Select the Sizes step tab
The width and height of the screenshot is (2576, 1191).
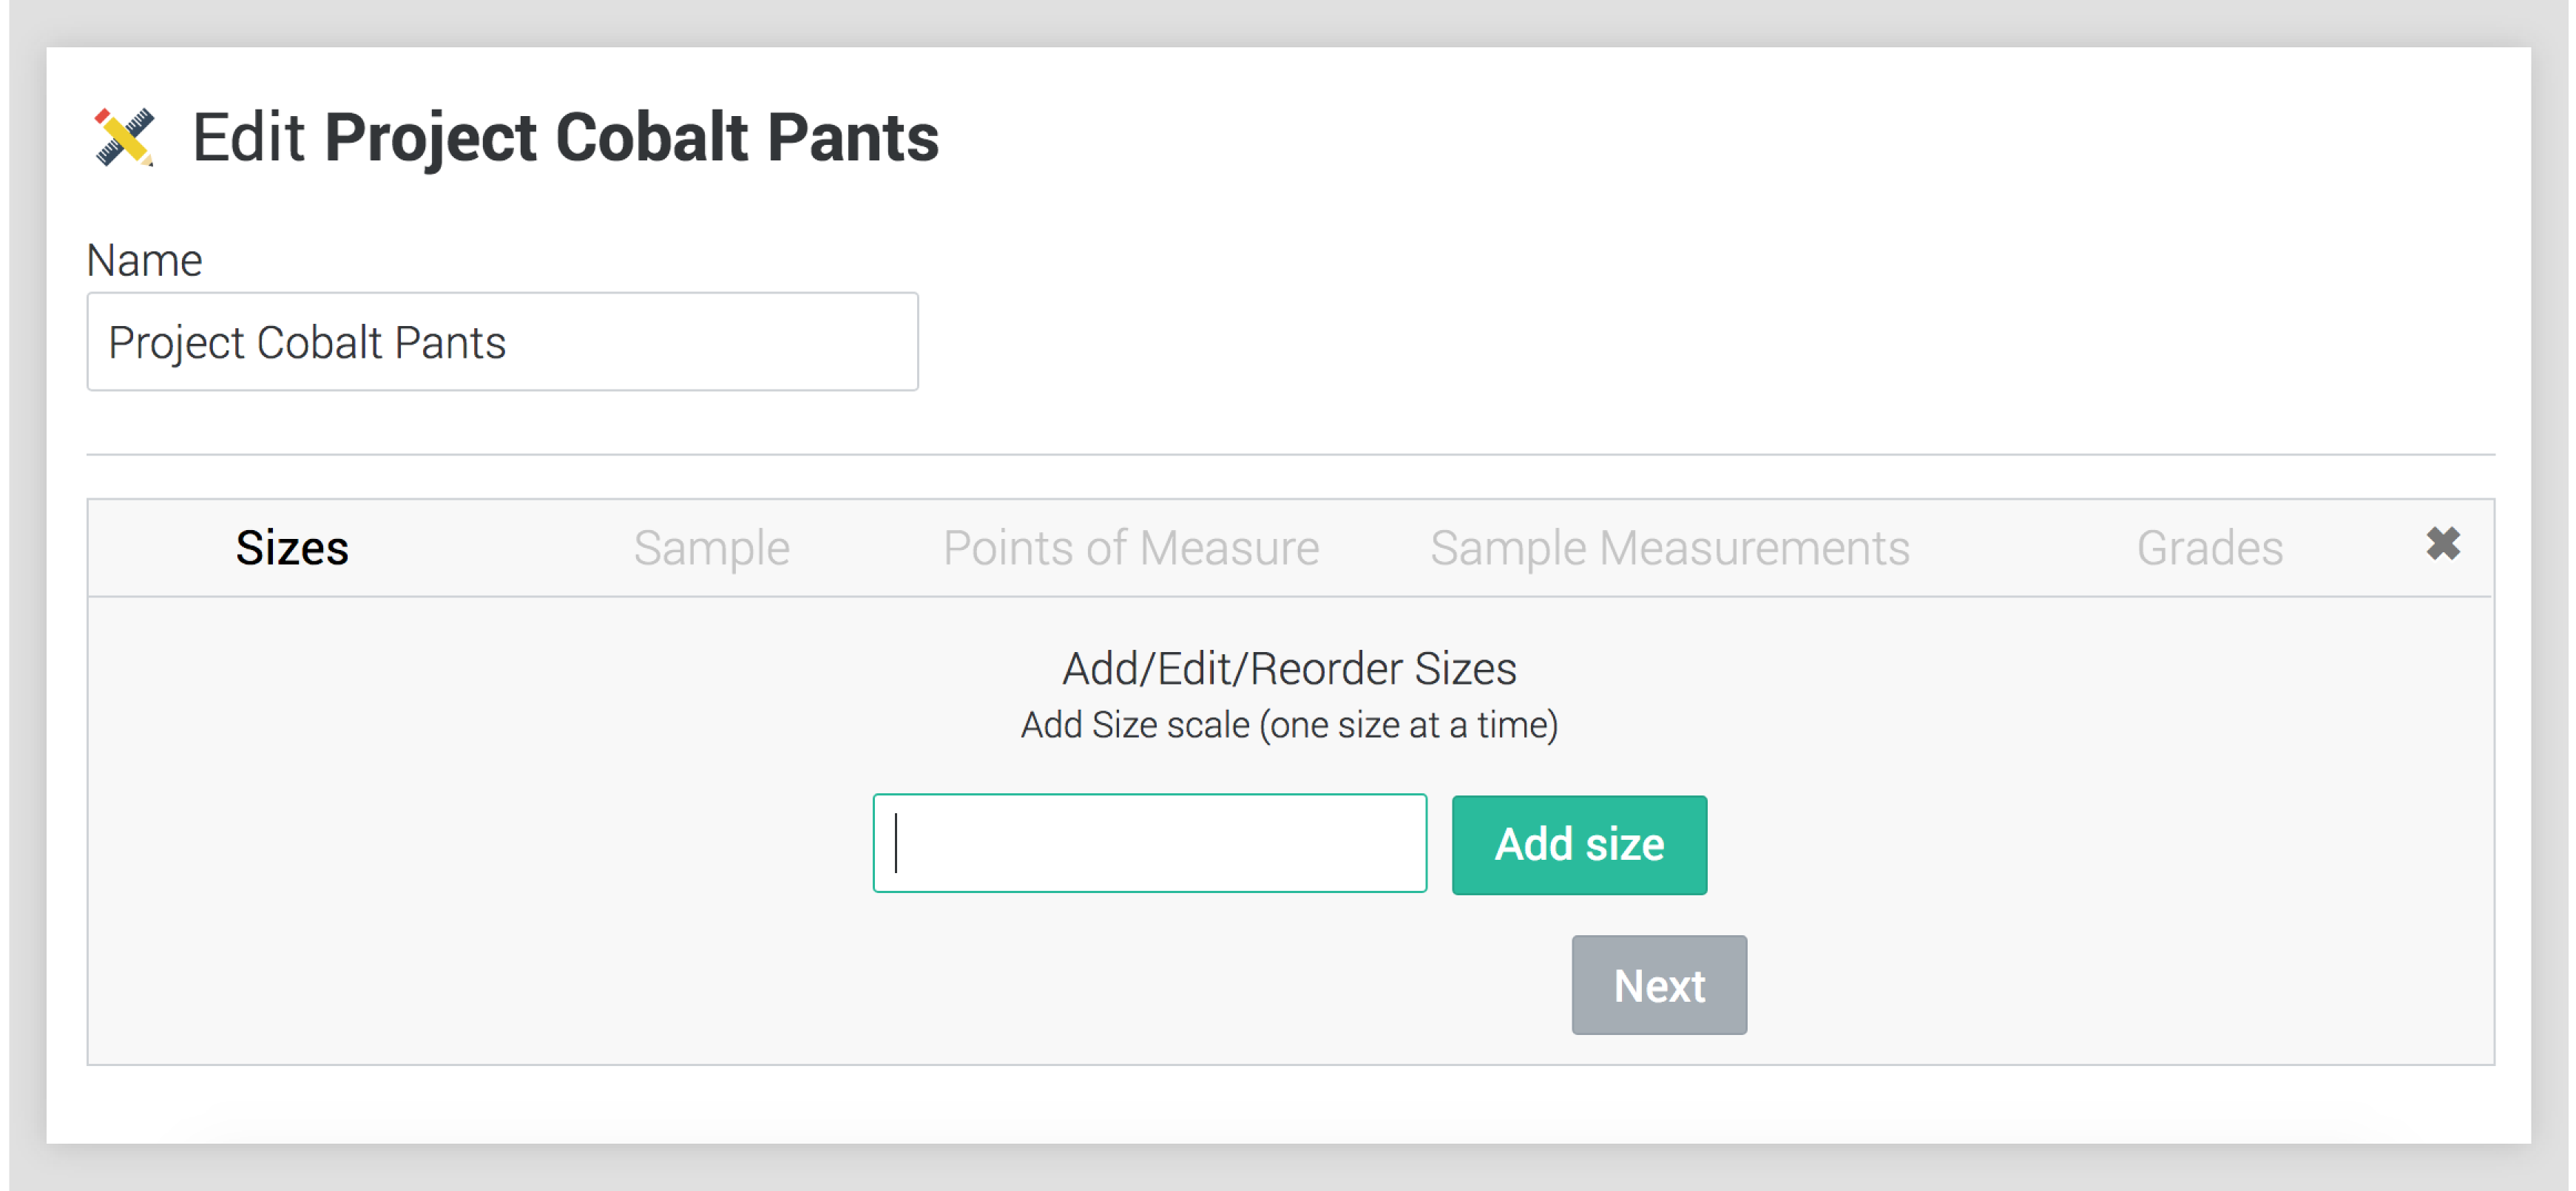tap(292, 548)
